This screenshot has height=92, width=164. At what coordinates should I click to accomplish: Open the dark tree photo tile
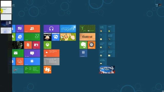18,45
